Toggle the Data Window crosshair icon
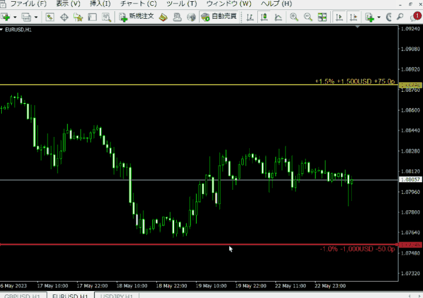The width and height of the screenshot is (423, 298). [64, 17]
